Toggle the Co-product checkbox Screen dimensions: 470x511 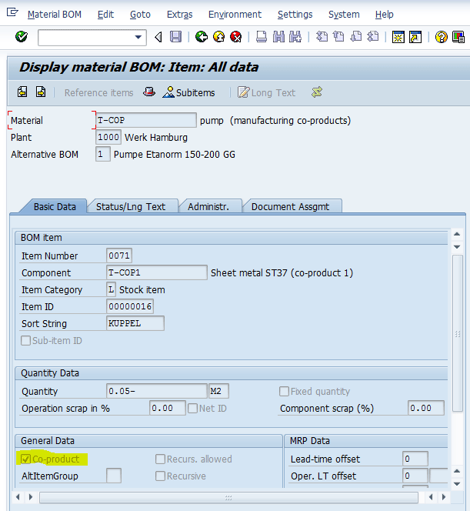pyautogui.click(x=26, y=459)
